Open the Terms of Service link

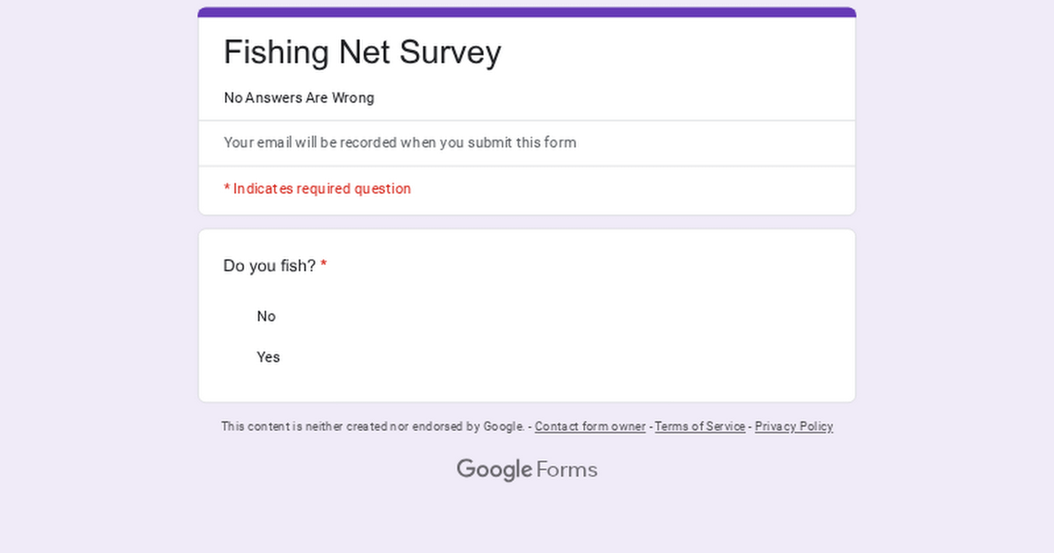pos(700,427)
